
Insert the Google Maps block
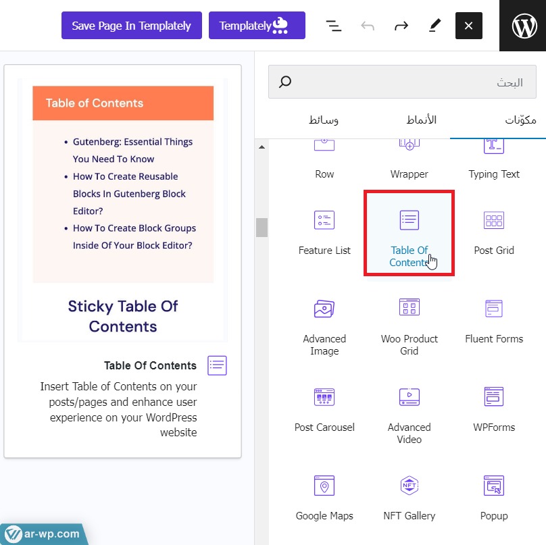324,498
